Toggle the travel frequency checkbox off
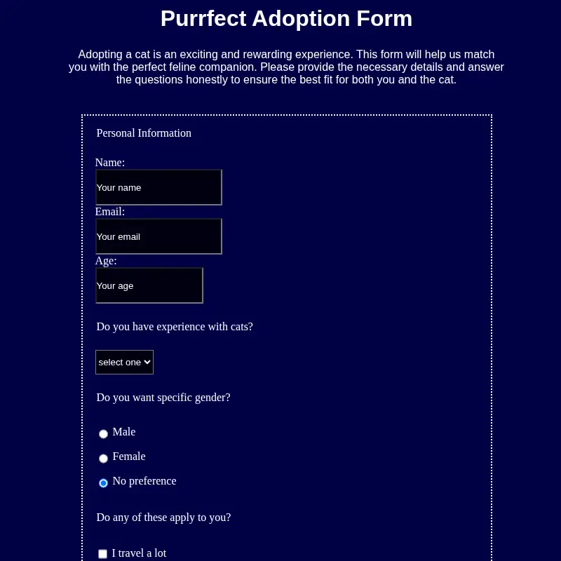Image resolution: width=561 pixels, height=561 pixels. point(102,553)
